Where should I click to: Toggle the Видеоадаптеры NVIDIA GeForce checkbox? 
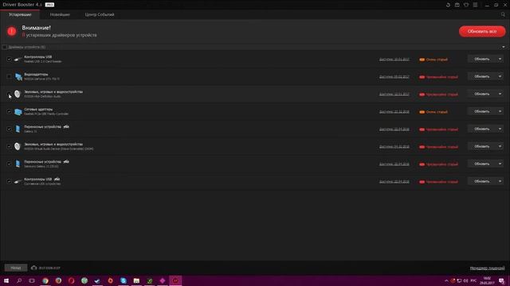click(x=9, y=77)
